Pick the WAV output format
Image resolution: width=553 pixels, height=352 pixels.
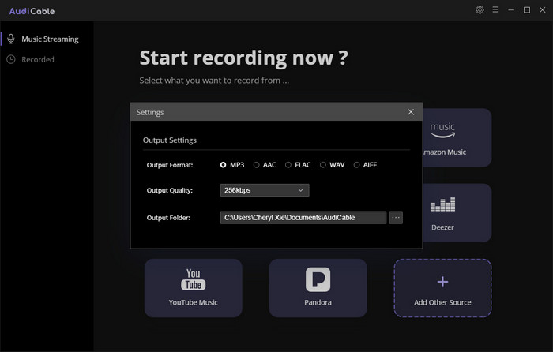click(x=323, y=165)
